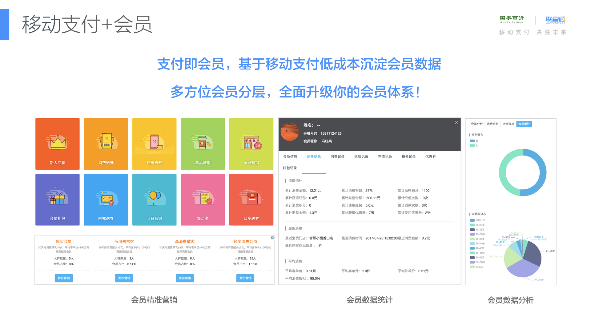This screenshot has width=591, height=332.
Task: Click the gender distribution donut chart
Action: [522, 172]
